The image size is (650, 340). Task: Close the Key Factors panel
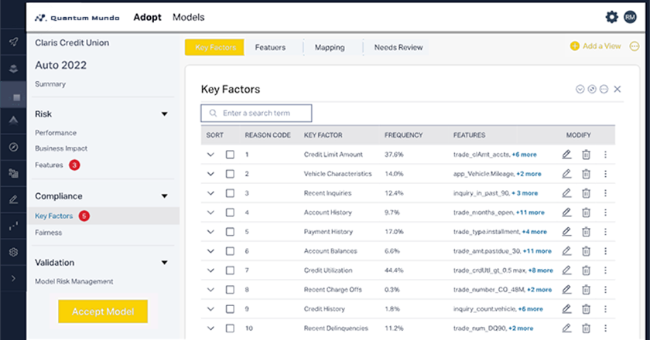(x=617, y=90)
